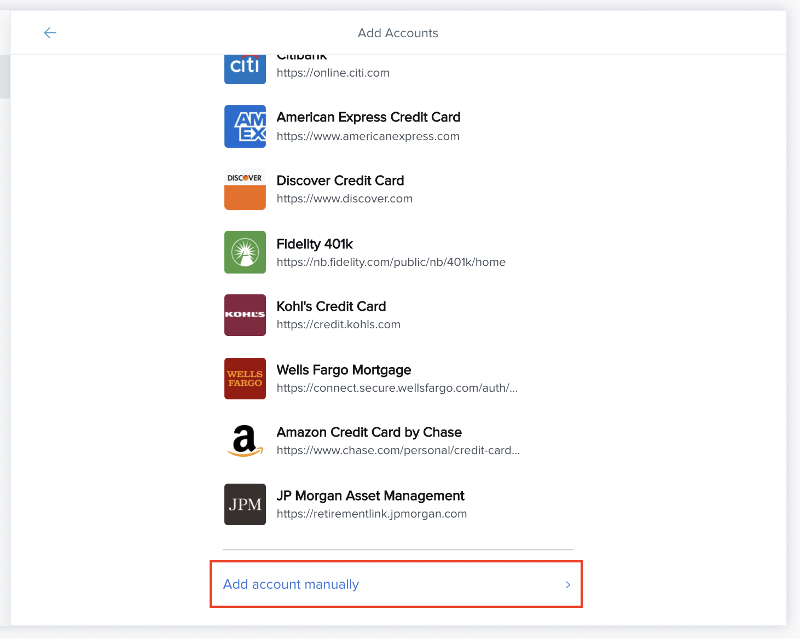Select the Amazon logo icon
Screen dimensions: 800x639
245,442
